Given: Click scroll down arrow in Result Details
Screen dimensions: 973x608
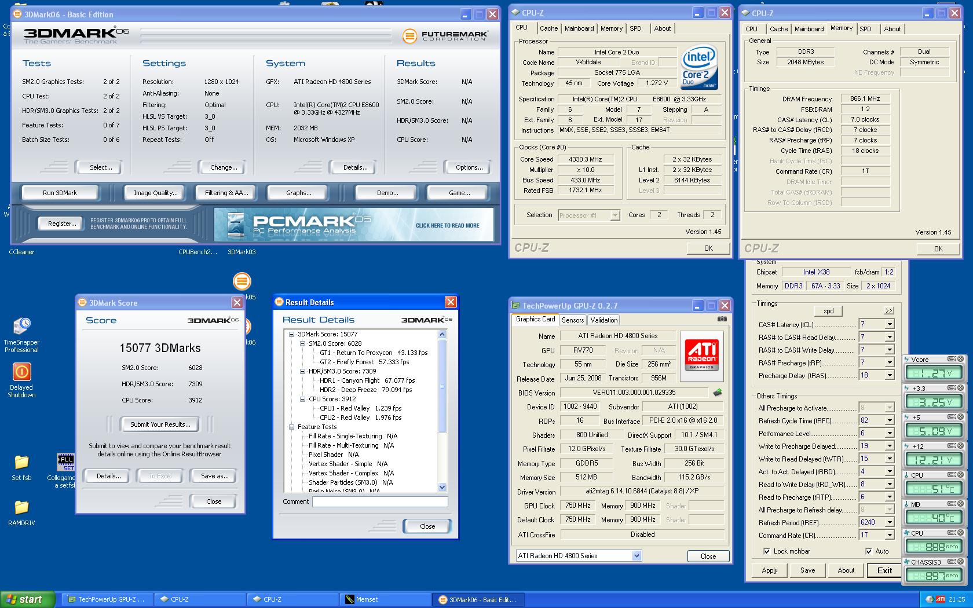Looking at the screenshot, I should click(x=442, y=488).
